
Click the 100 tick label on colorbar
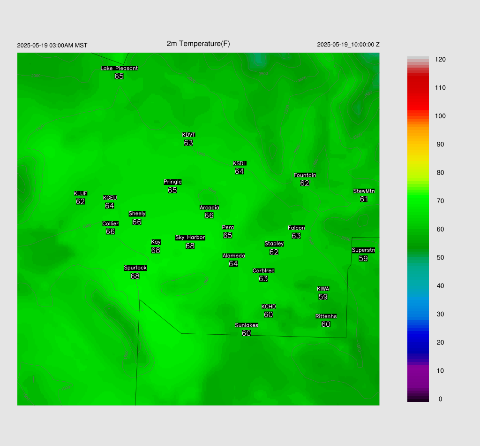[x=440, y=116]
